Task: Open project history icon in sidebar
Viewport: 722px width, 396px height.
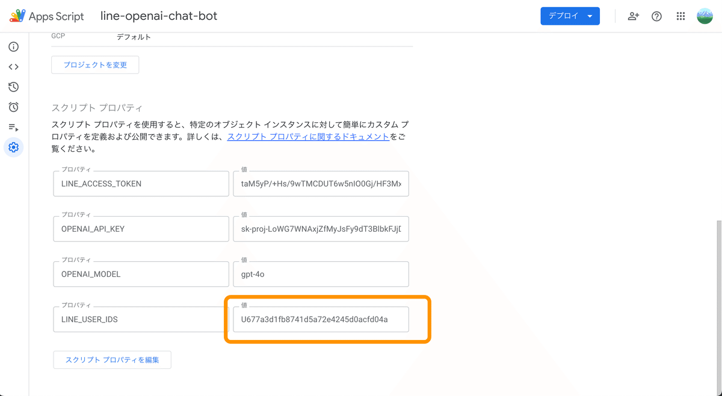Action: point(13,87)
